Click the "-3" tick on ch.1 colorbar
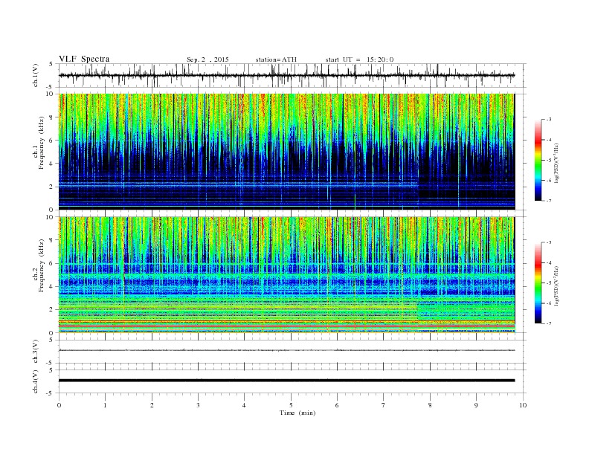 click(x=548, y=120)
